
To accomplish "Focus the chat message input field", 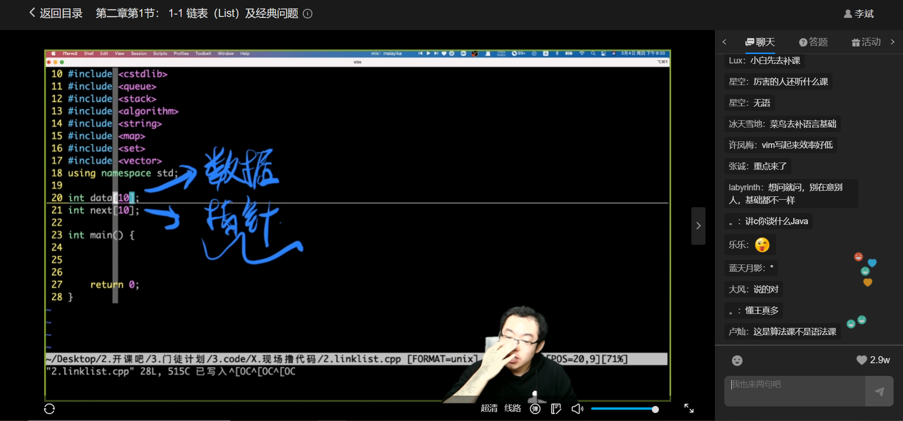I will click(x=795, y=391).
